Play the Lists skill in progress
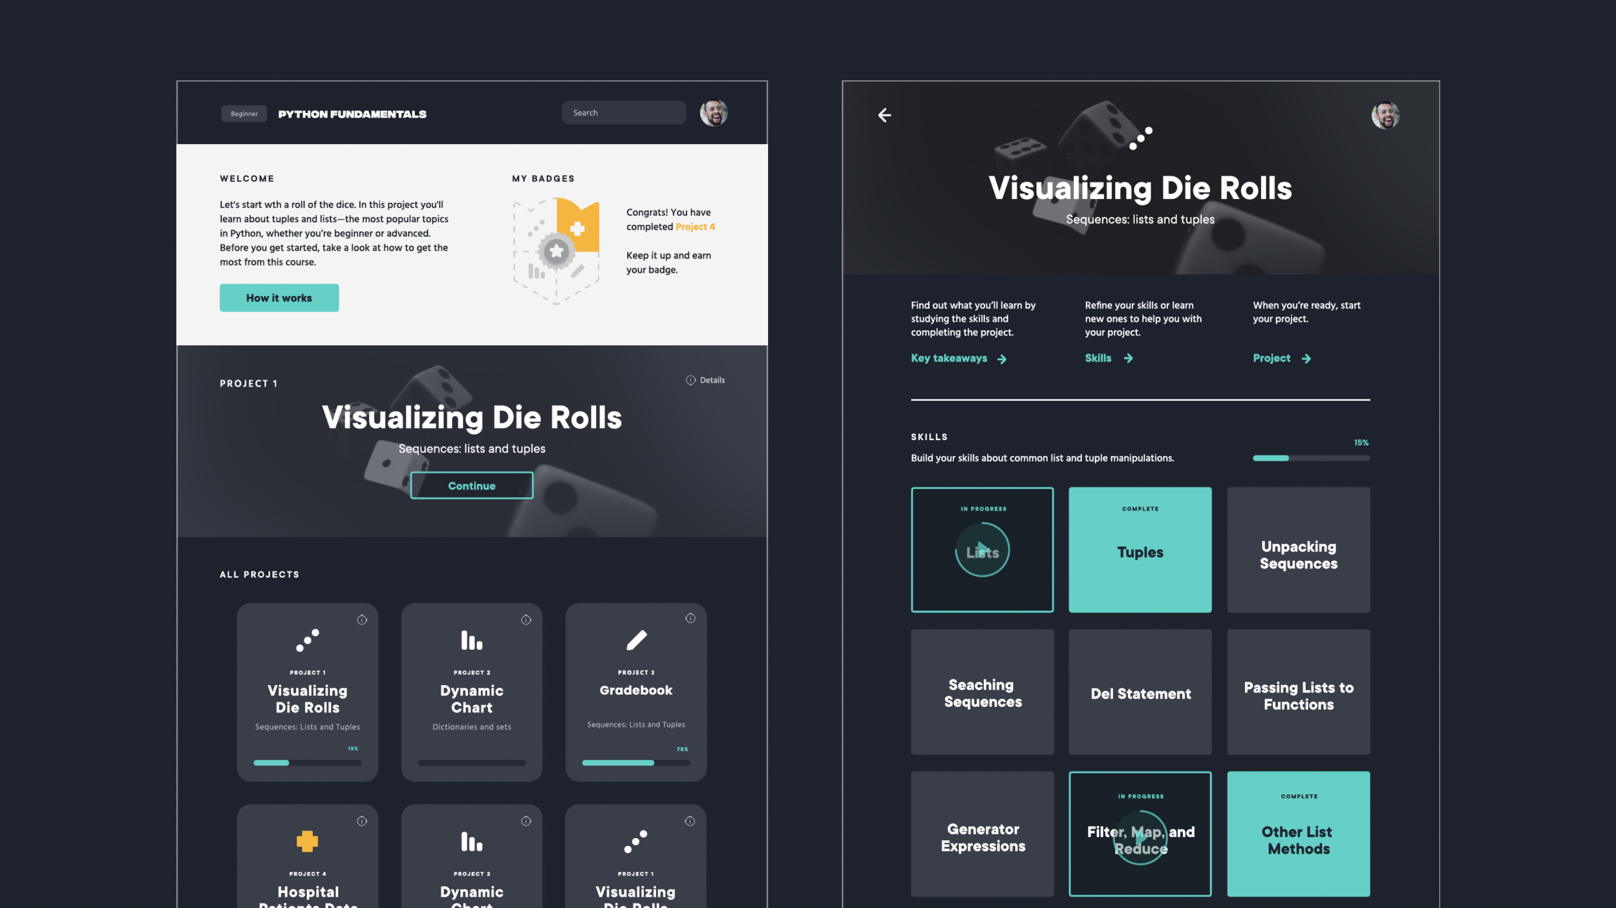This screenshot has width=1616, height=908. [982, 550]
